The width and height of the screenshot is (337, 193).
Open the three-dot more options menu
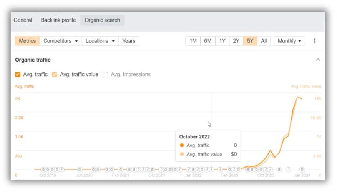point(315,41)
